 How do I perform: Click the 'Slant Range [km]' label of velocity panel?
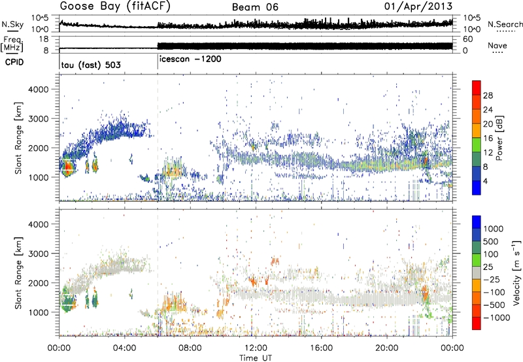point(18,273)
